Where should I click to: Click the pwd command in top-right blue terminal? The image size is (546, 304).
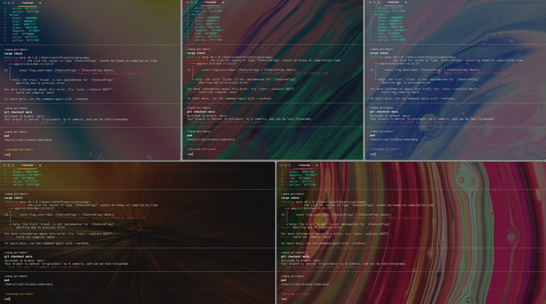[x=372, y=135]
